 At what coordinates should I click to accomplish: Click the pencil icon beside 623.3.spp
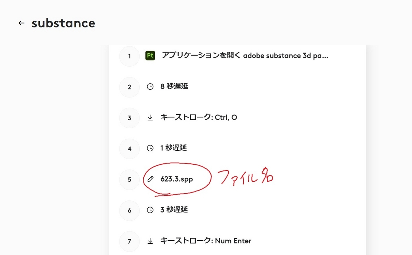point(150,179)
